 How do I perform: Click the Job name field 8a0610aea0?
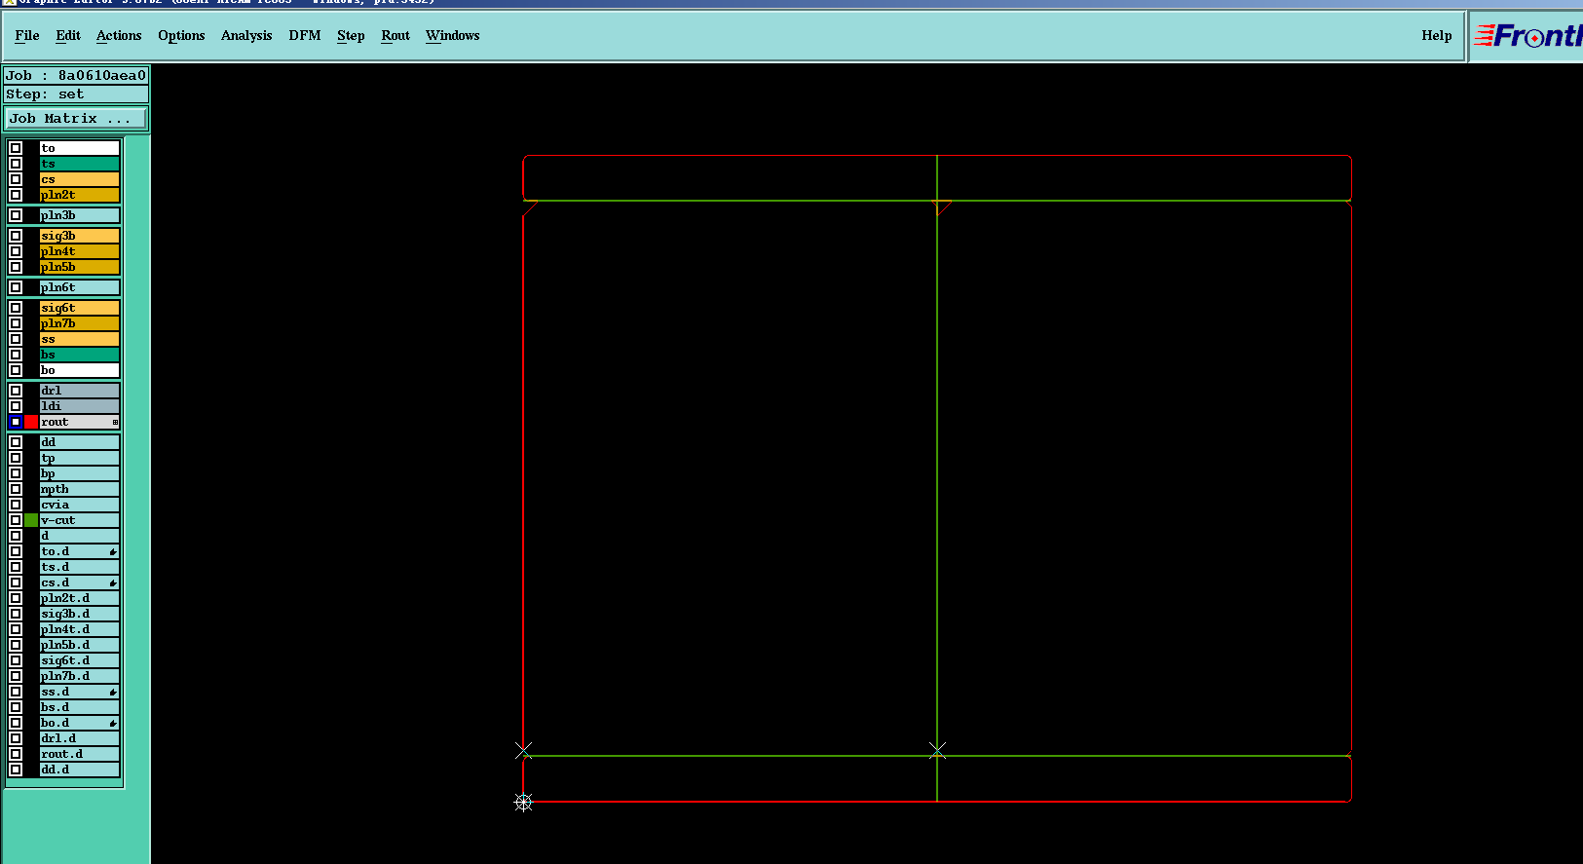(76, 75)
